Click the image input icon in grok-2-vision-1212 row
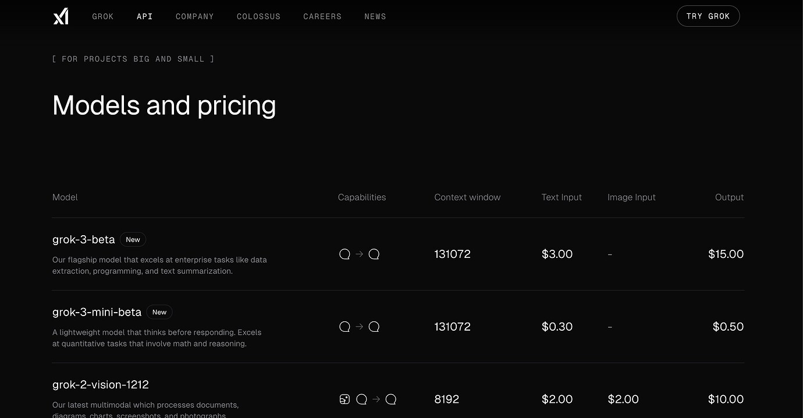Image resolution: width=803 pixels, height=418 pixels. point(344,399)
